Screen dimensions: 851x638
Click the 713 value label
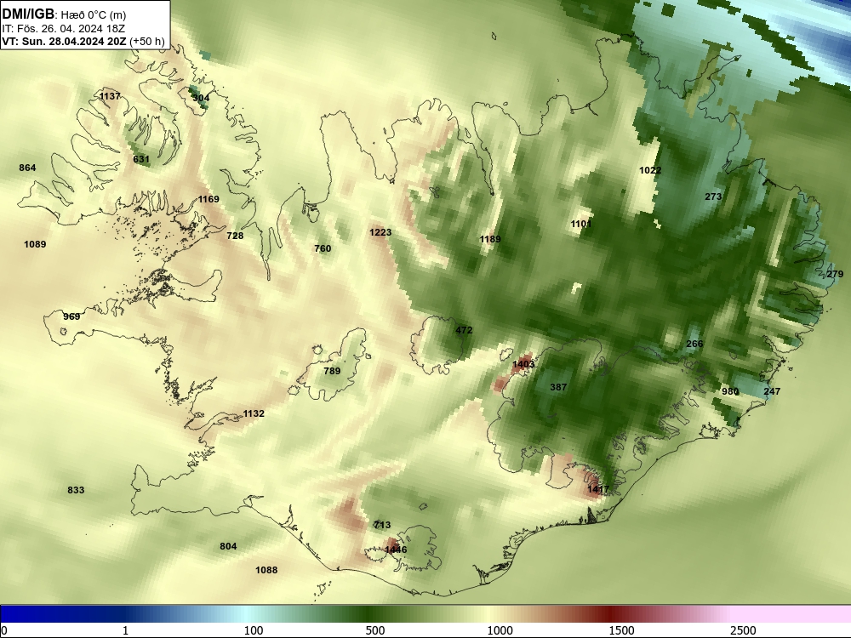(x=382, y=525)
